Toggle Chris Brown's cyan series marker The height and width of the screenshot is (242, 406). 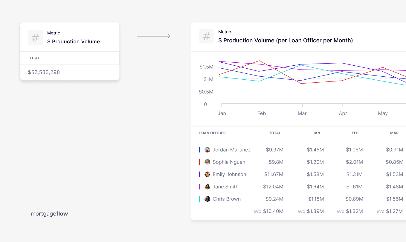[200, 199]
